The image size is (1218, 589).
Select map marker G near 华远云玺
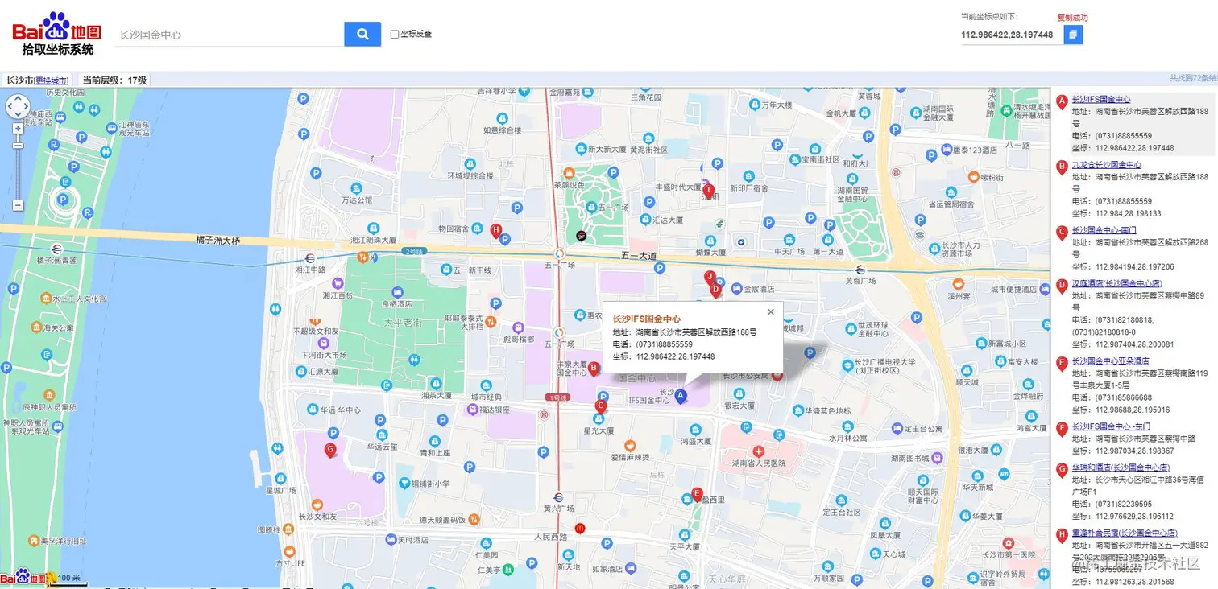(330, 450)
